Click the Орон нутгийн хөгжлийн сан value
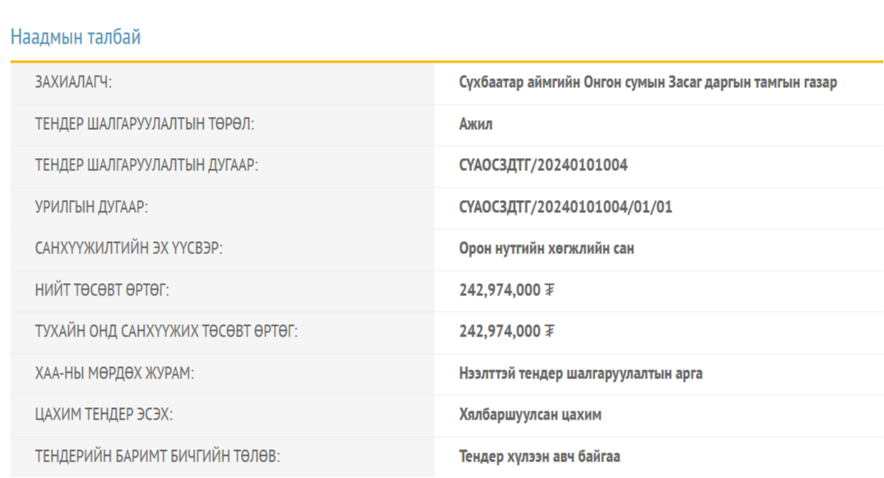The width and height of the screenshot is (884, 478). click(x=546, y=248)
